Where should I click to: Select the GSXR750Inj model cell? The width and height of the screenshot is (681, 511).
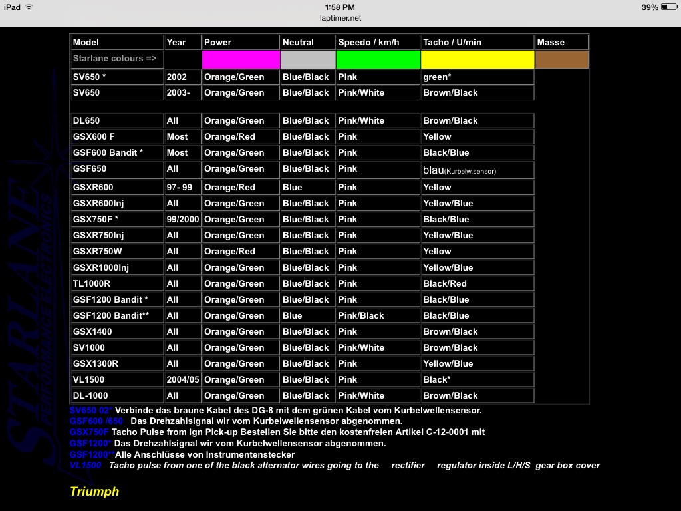[117, 236]
